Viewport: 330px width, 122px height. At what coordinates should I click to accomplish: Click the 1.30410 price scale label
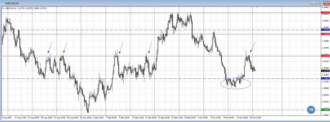[325, 102]
